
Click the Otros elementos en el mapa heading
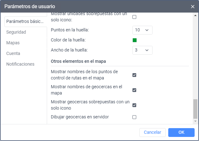tap(80, 61)
